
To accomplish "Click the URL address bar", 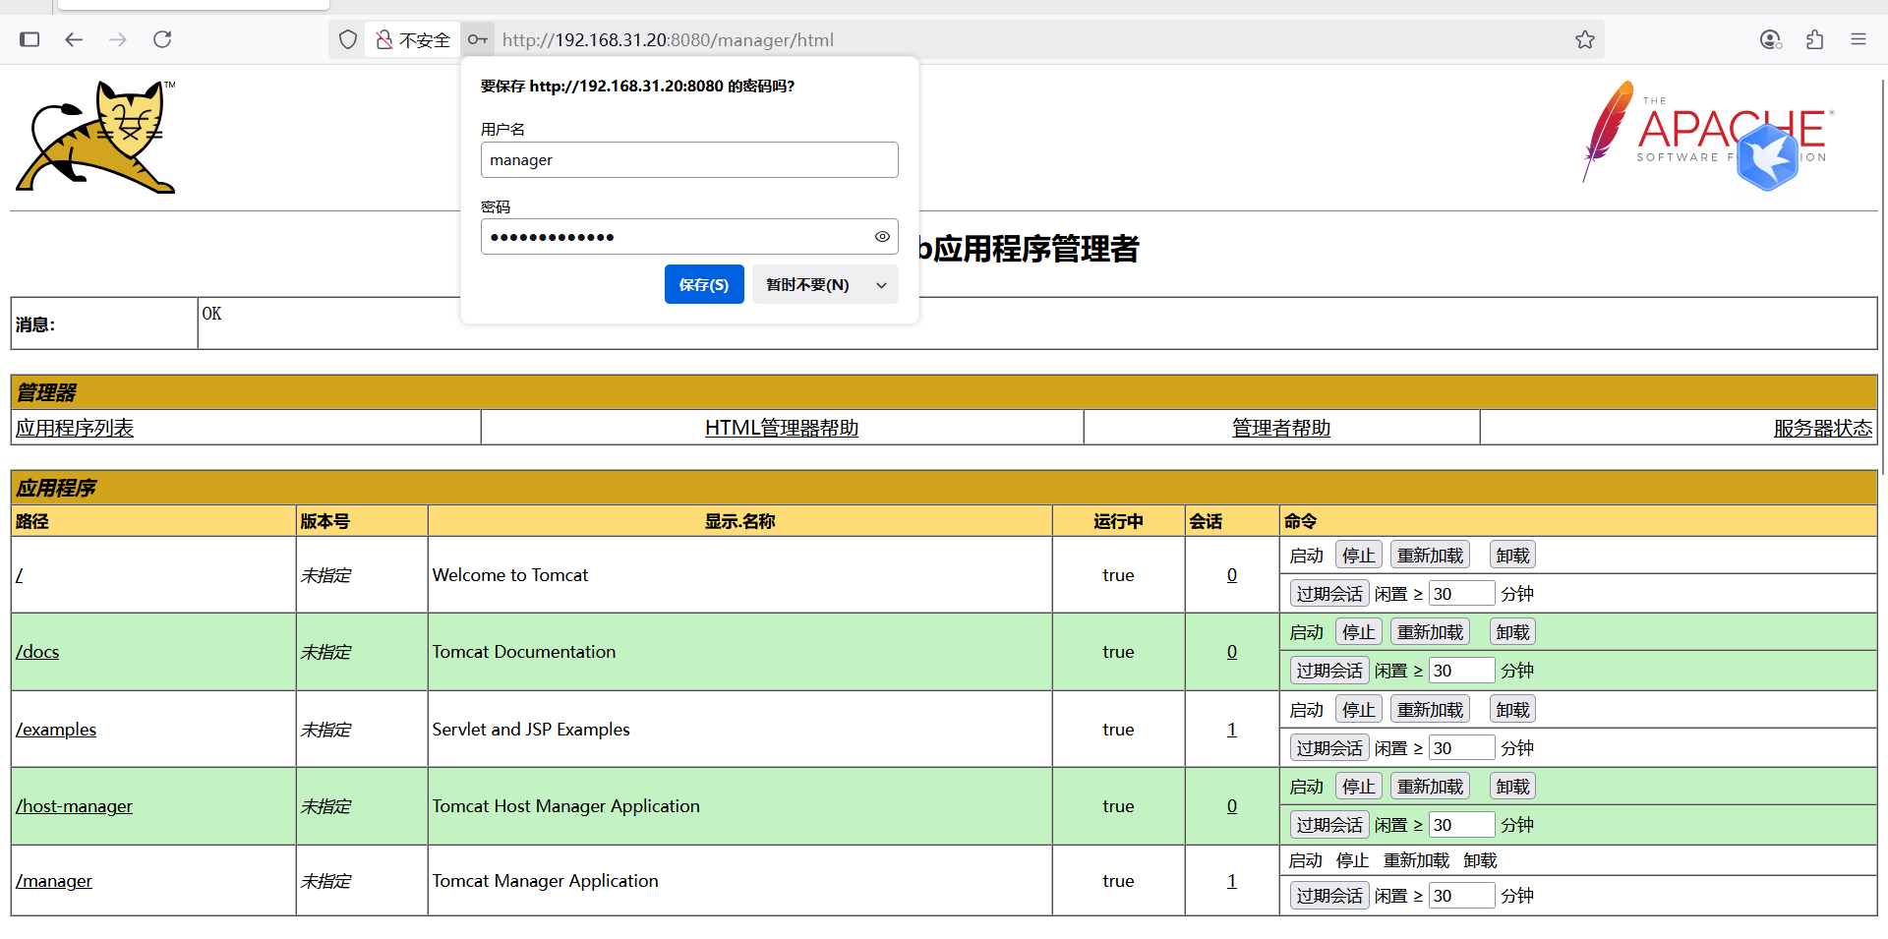I will pyautogui.click(x=1032, y=39).
